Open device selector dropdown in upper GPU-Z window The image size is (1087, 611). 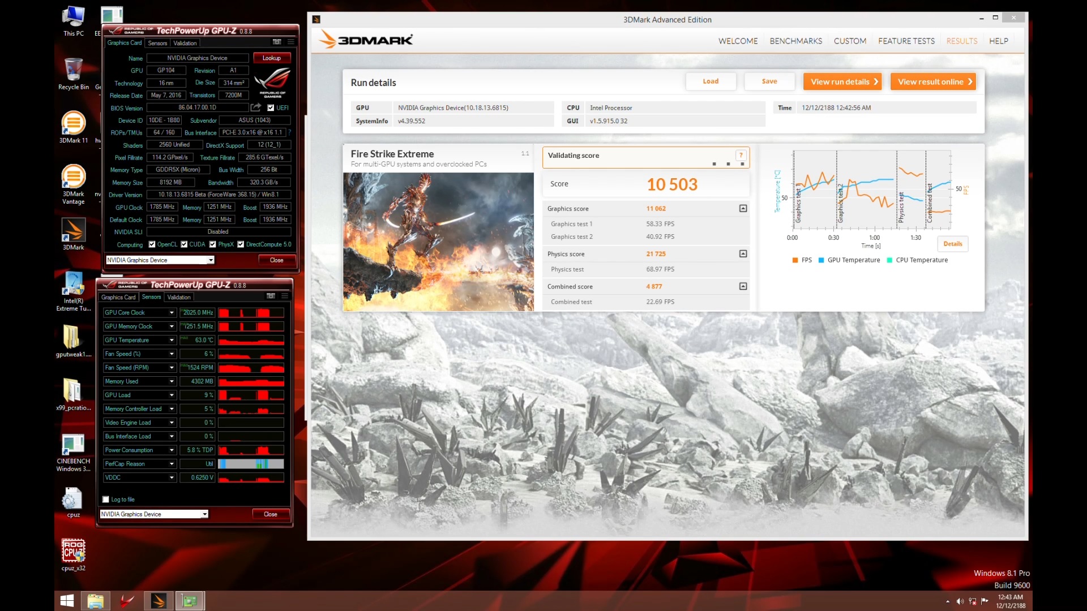click(211, 260)
